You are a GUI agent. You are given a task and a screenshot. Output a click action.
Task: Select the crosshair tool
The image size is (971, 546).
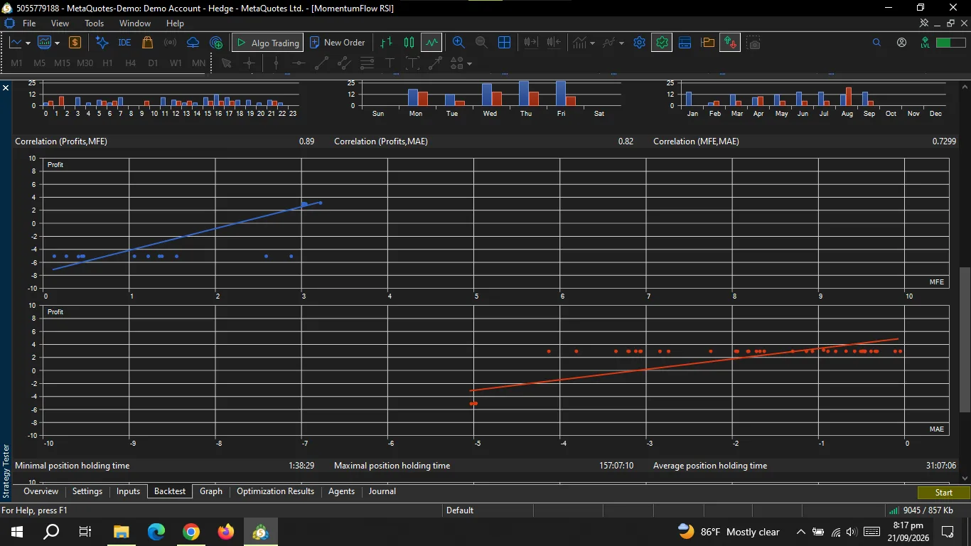click(249, 63)
